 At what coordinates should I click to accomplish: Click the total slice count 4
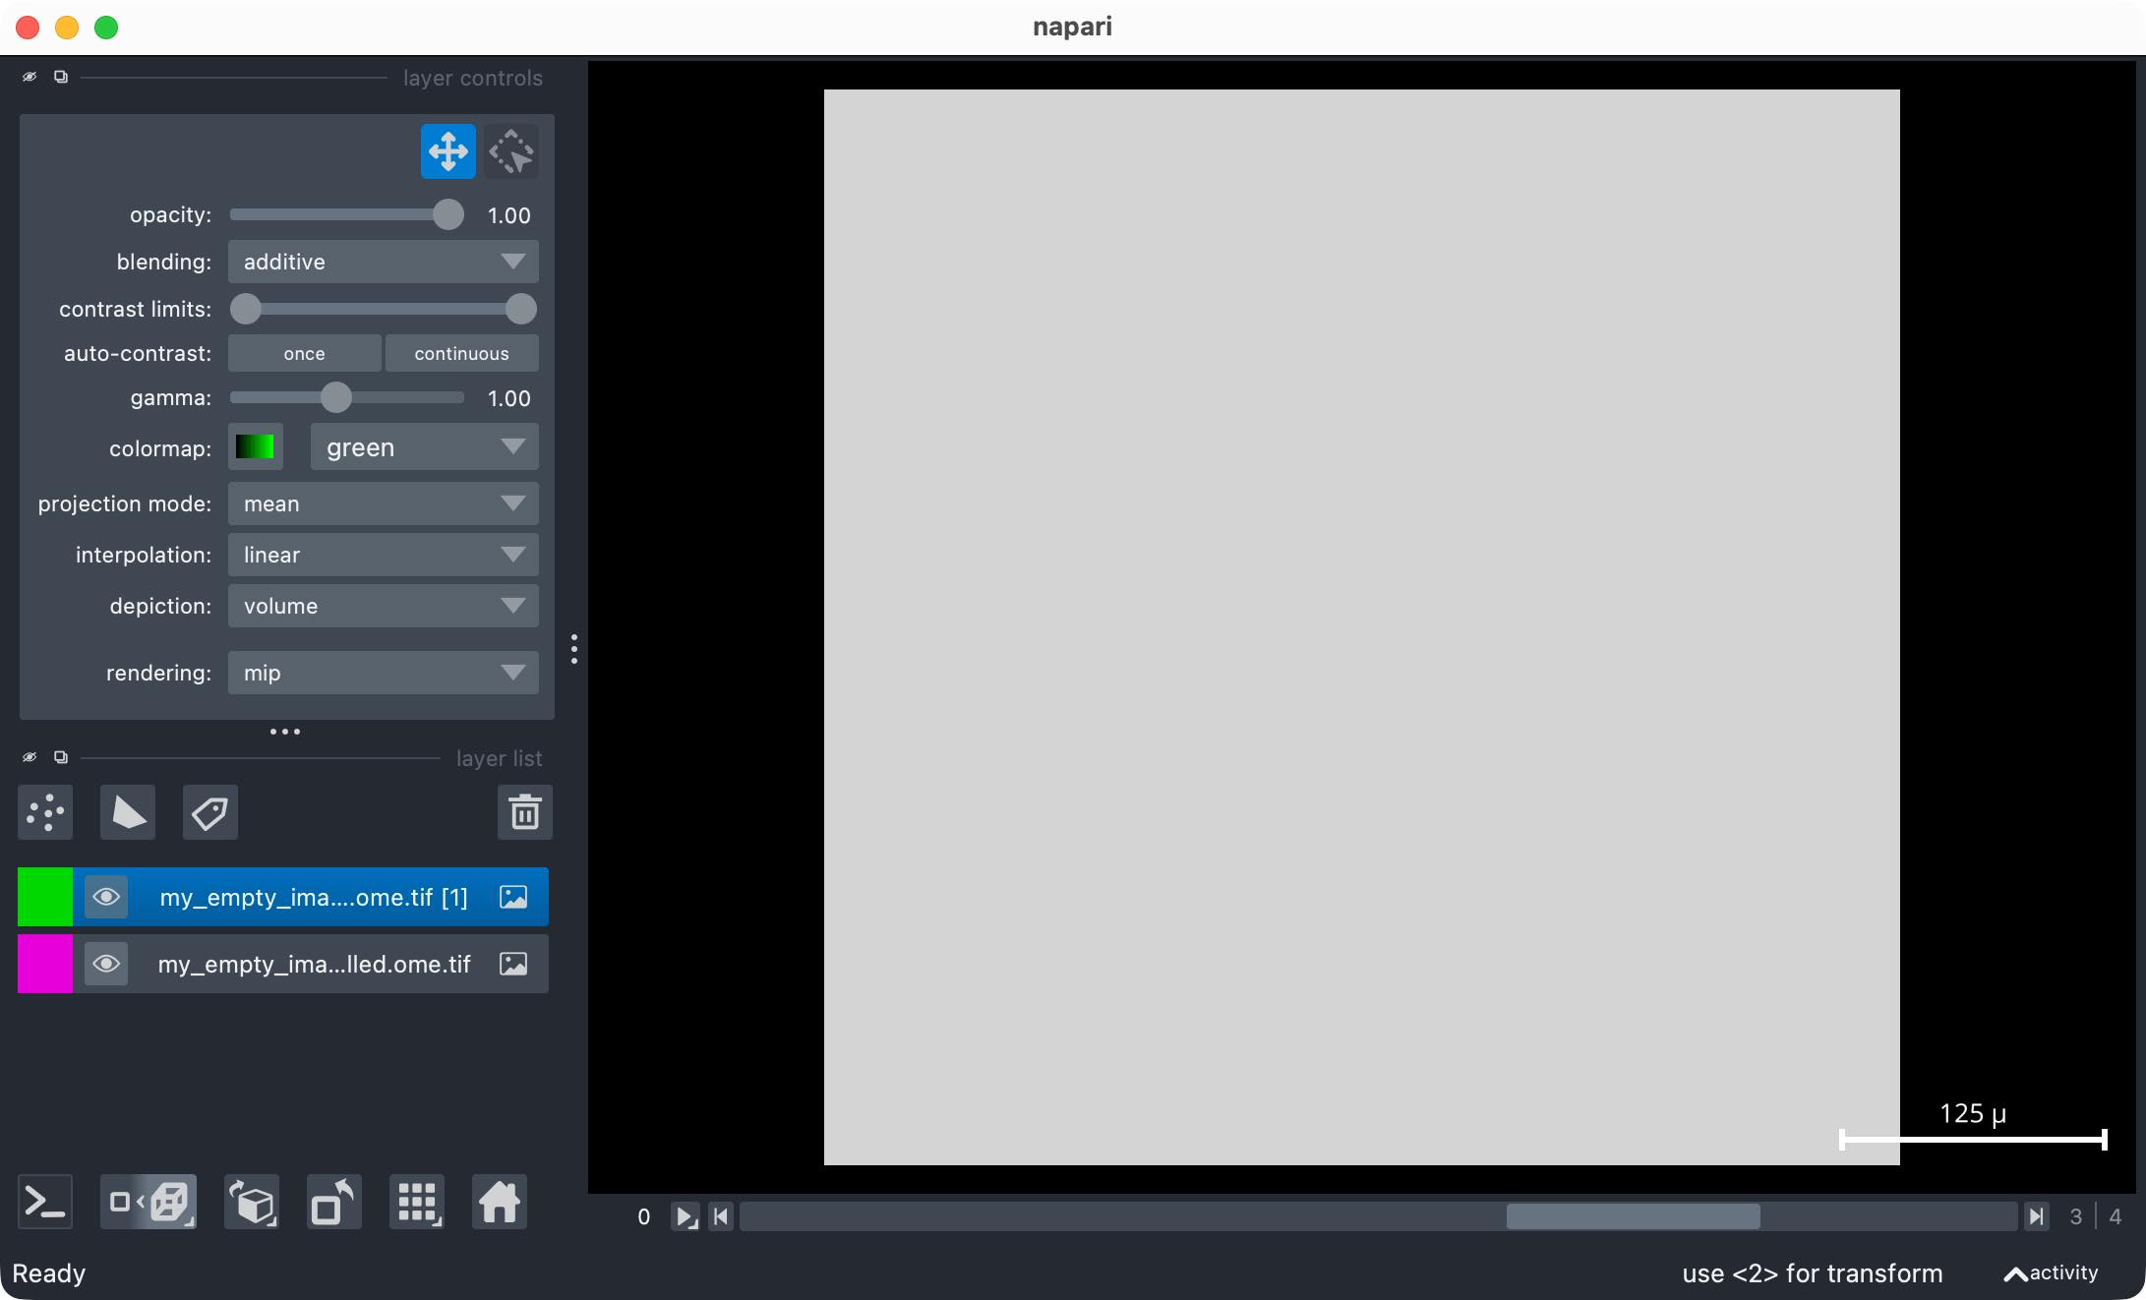point(2115,1216)
